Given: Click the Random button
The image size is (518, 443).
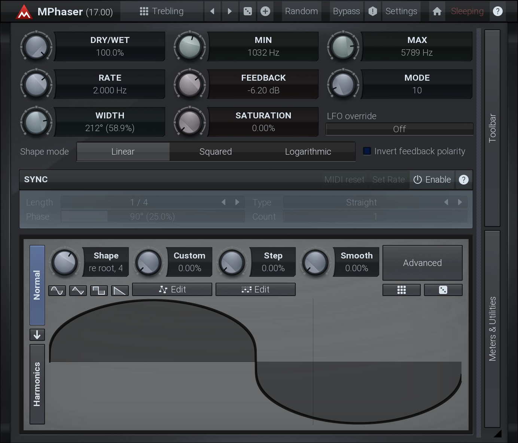Looking at the screenshot, I should coord(301,11).
